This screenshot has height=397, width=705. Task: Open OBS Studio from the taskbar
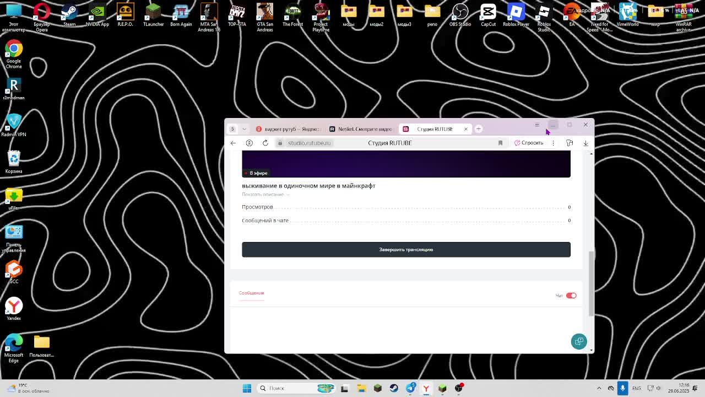click(459, 388)
